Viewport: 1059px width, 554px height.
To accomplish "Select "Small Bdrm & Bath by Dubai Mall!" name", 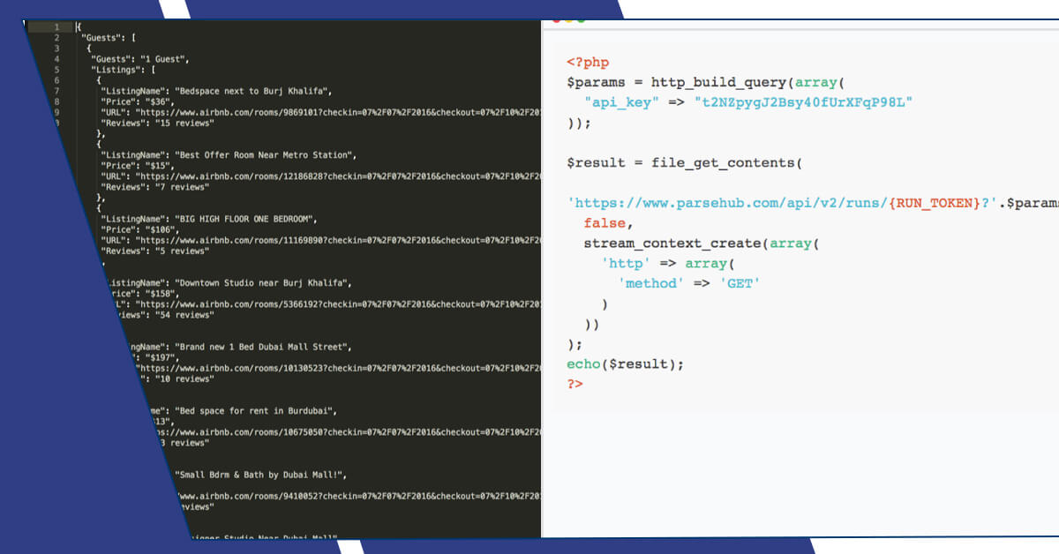I will click(x=260, y=475).
